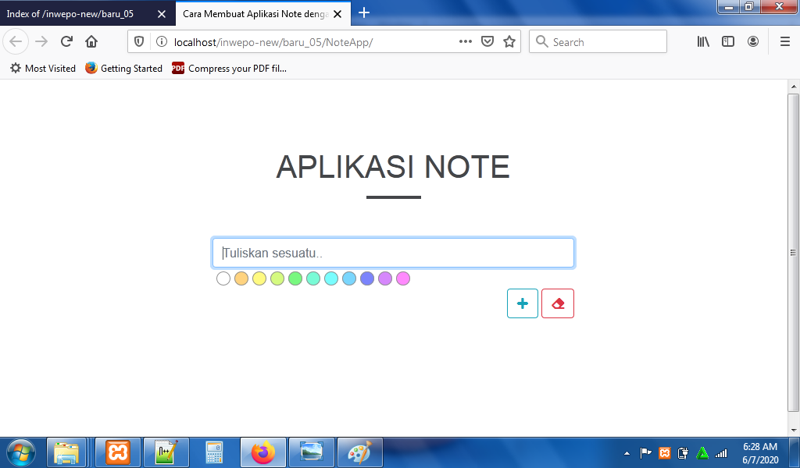Viewport: 800px width, 468px height.
Task: Click the red eraser clear button
Action: click(558, 303)
